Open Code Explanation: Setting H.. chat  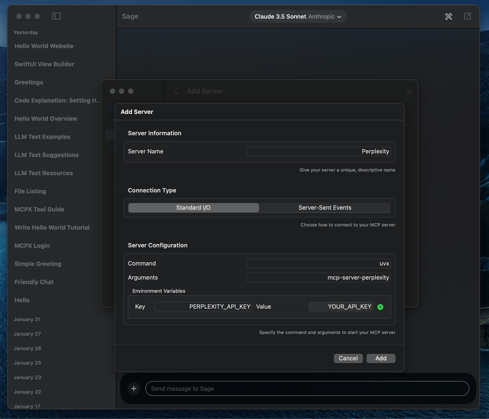pyautogui.click(x=57, y=101)
